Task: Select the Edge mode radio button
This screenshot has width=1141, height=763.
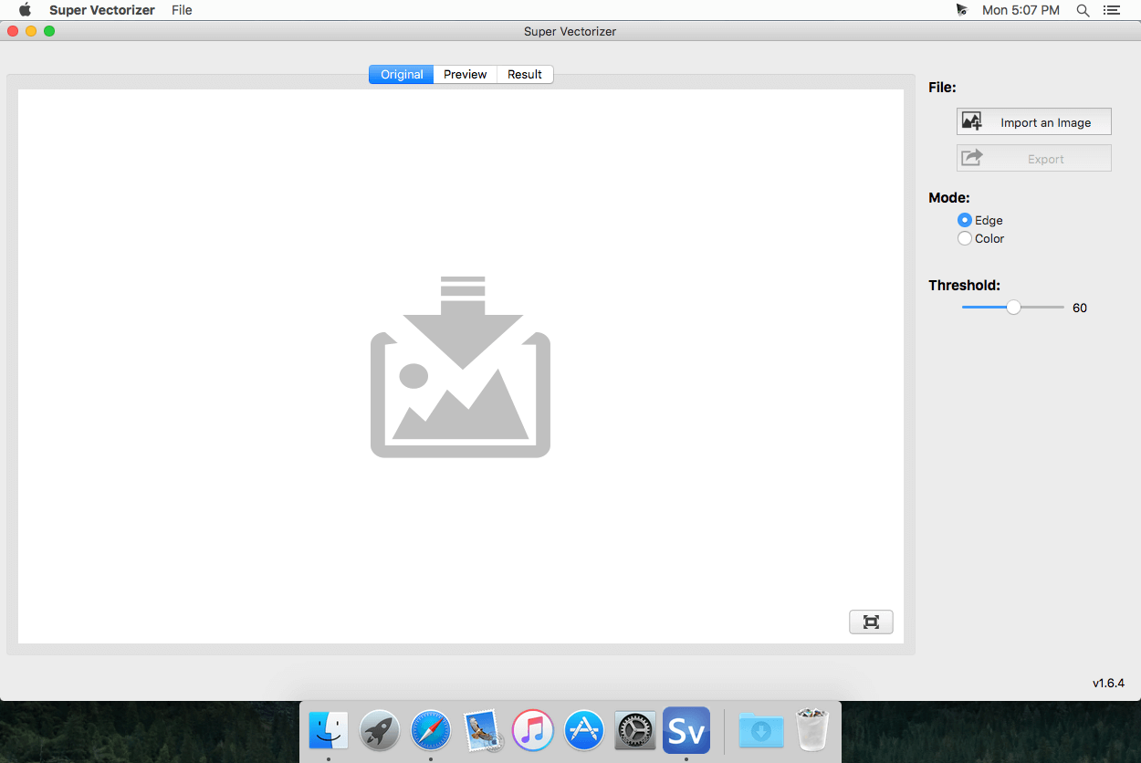Action: pyautogui.click(x=965, y=220)
